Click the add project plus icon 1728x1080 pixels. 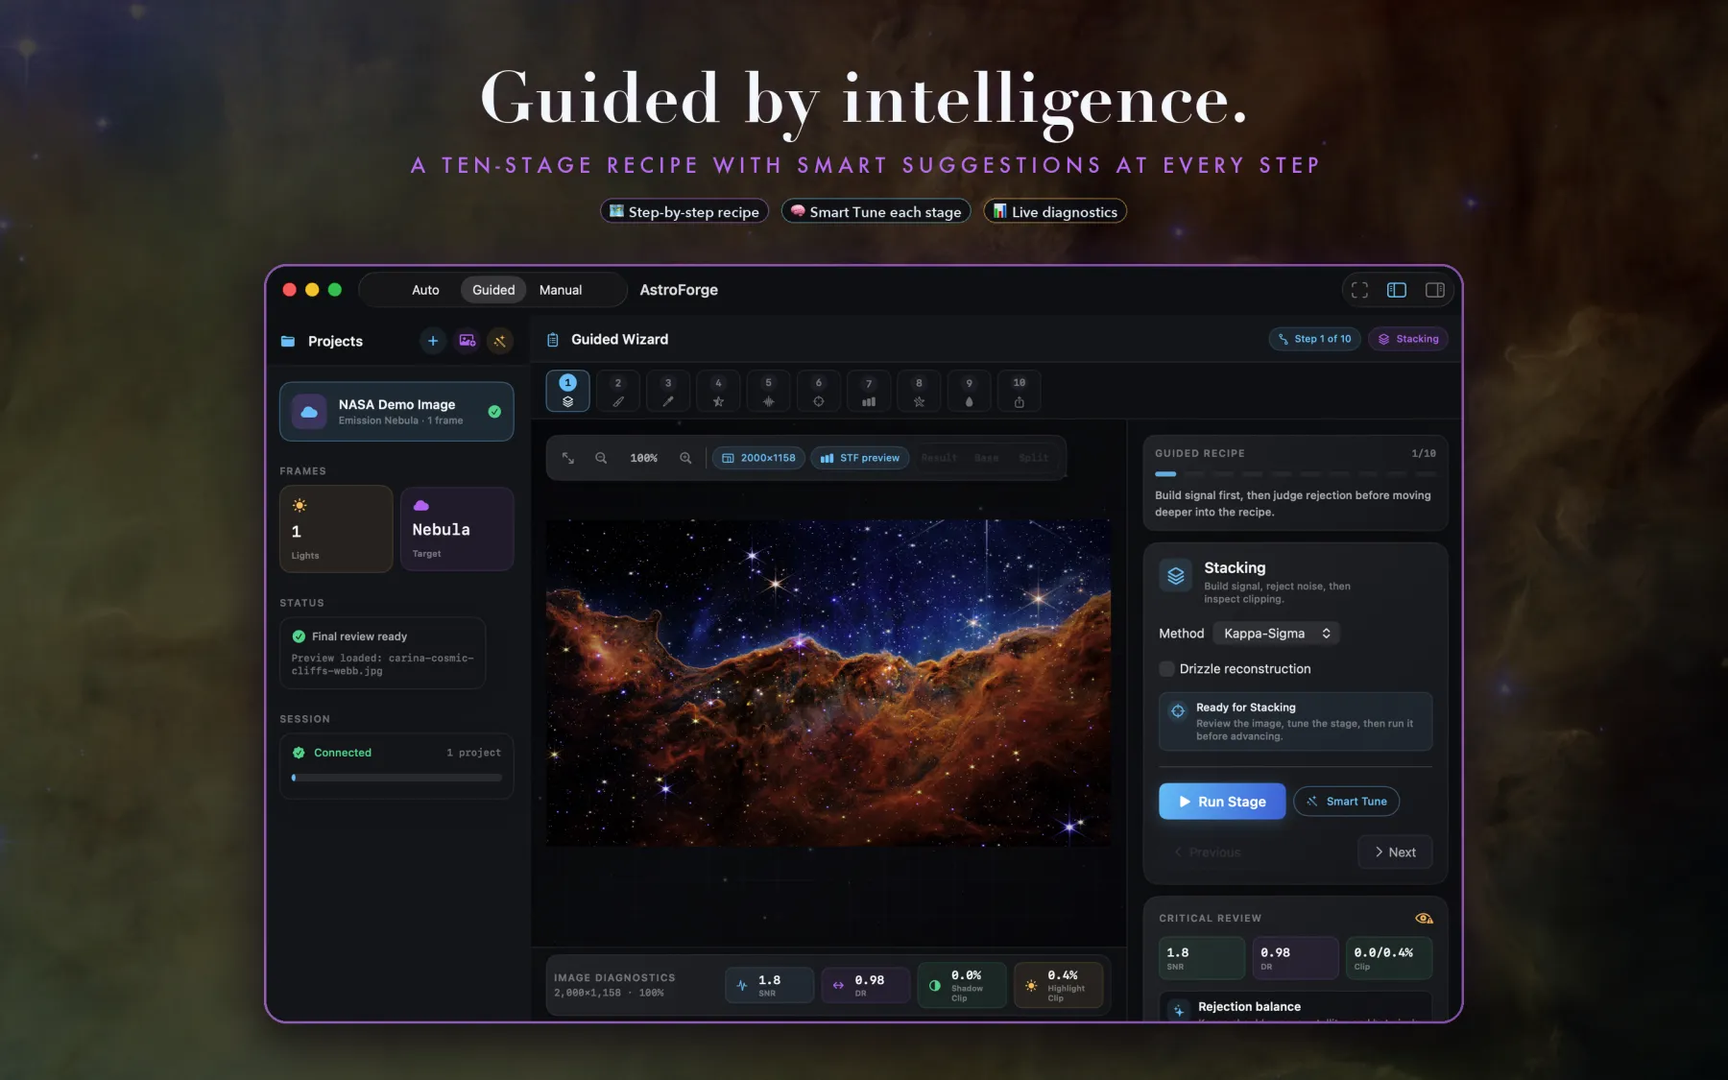pos(433,341)
